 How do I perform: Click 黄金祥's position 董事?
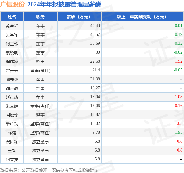click(40, 26)
